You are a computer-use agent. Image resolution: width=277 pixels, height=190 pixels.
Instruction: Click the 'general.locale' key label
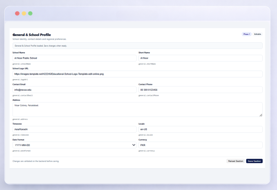pos(146,135)
